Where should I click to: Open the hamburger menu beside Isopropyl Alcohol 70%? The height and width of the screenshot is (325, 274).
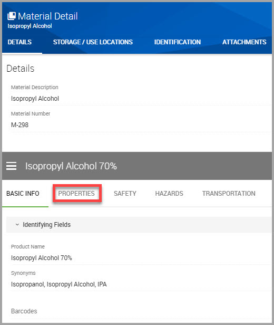pyautogui.click(x=11, y=166)
